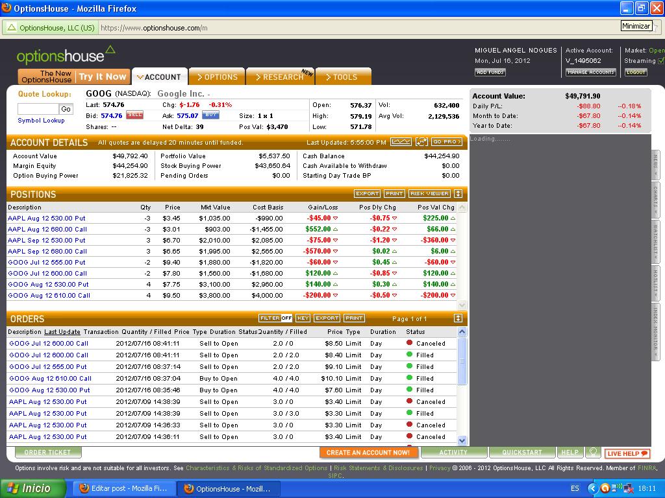Expand or collapse the Positions panel arrow icon
This screenshot has height=498, width=665.
click(458, 193)
